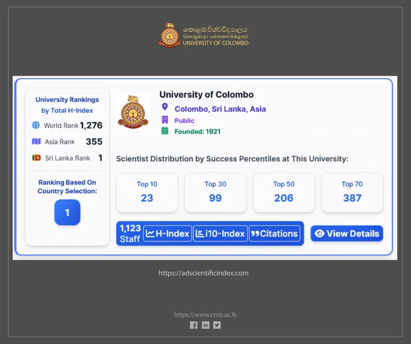The height and width of the screenshot is (344, 411).
Task: Open the i10-Index button
Action: pyautogui.click(x=220, y=234)
